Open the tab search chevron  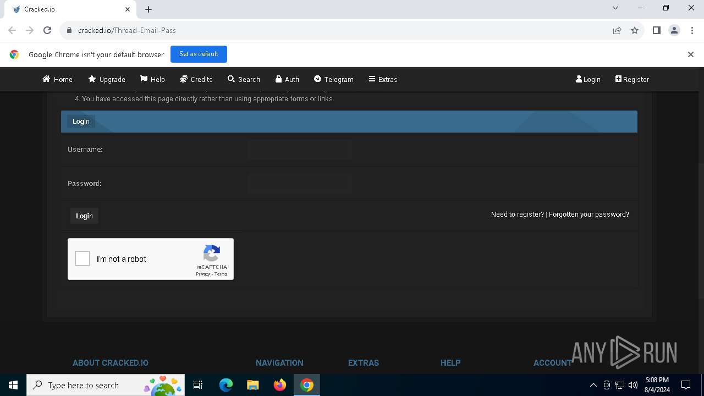pyautogui.click(x=615, y=8)
